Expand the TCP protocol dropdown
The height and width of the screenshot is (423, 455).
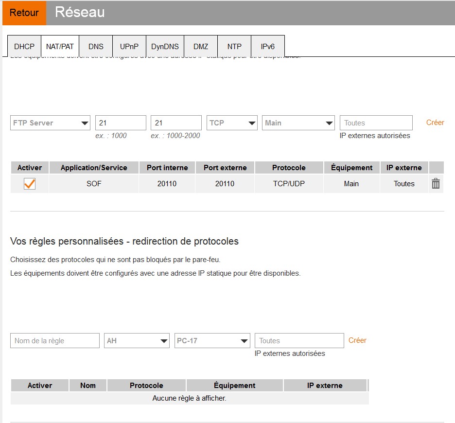pos(232,123)
